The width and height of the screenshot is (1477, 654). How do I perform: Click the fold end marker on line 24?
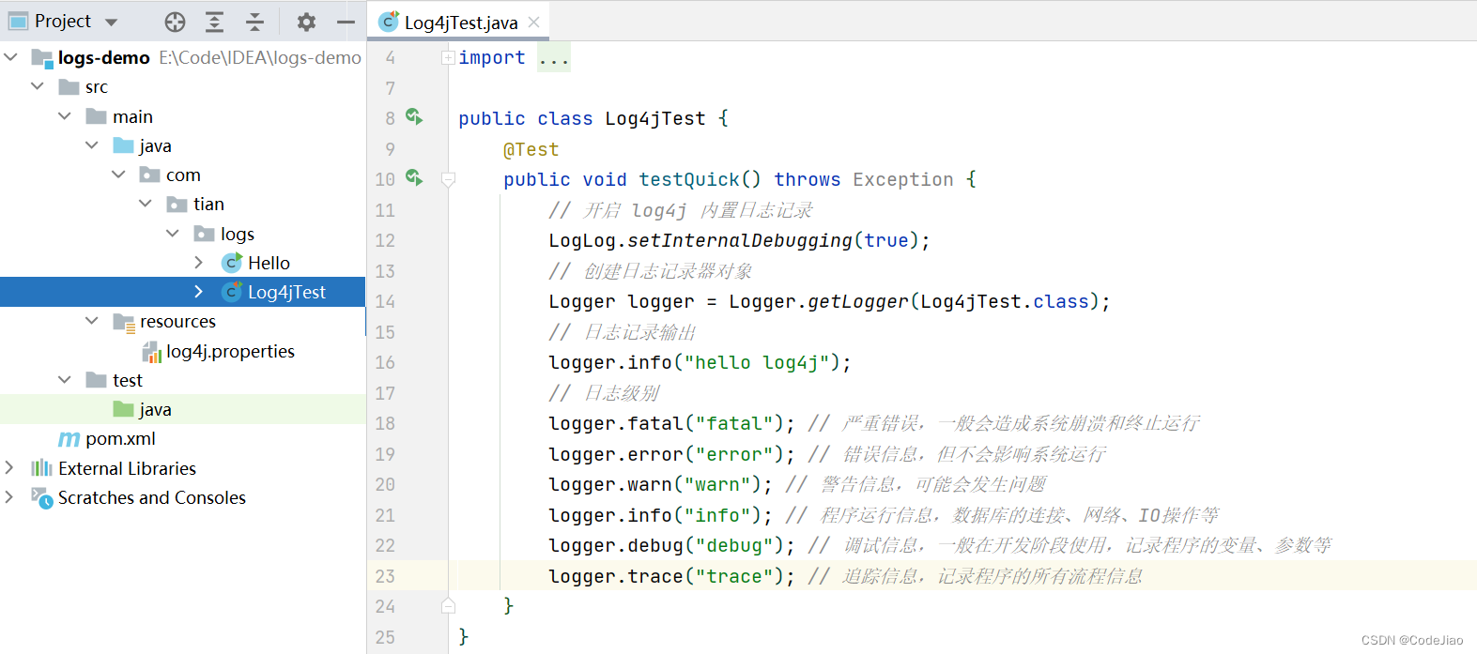point(448,606)
